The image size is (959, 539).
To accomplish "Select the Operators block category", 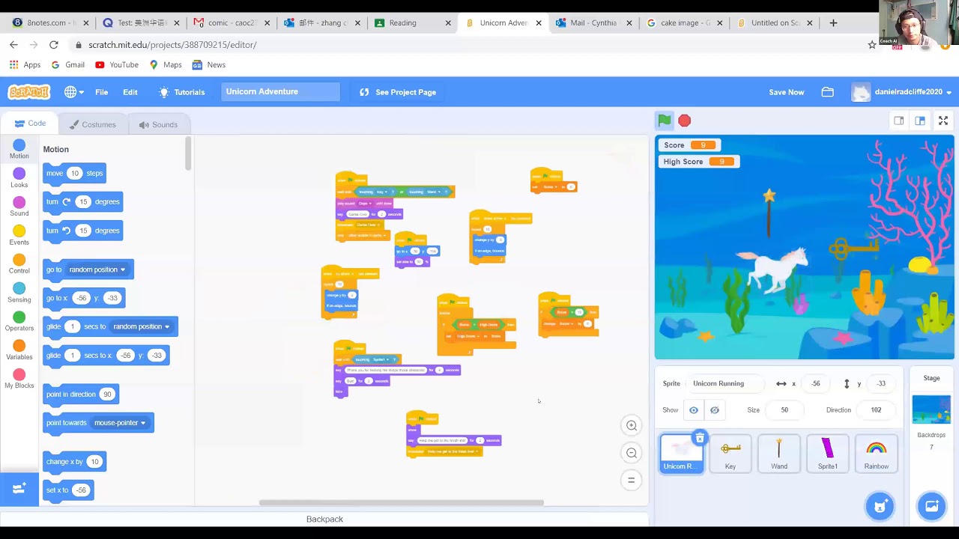I will (19, 322).
